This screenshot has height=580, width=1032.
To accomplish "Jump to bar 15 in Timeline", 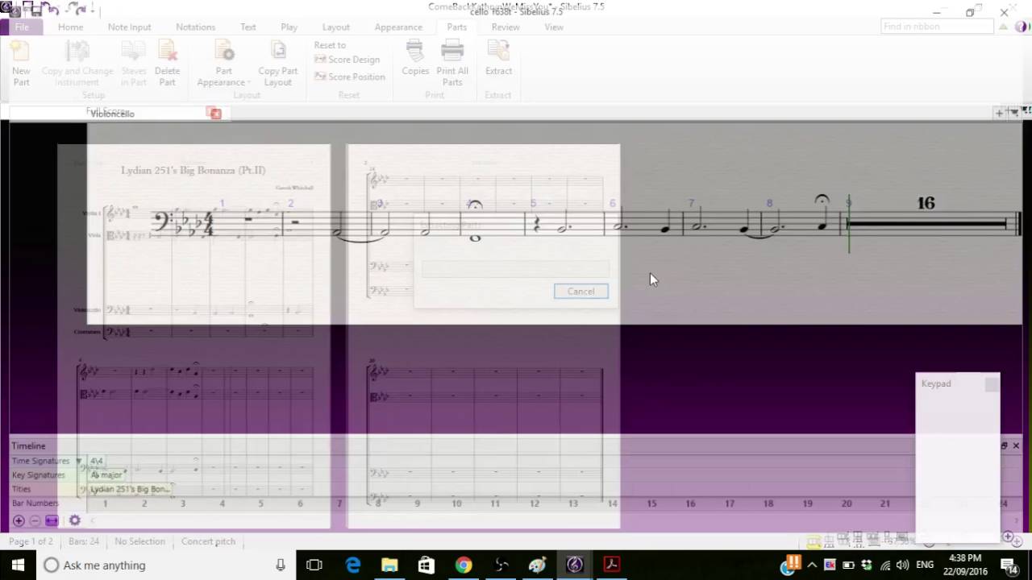I will coord(651,503).
